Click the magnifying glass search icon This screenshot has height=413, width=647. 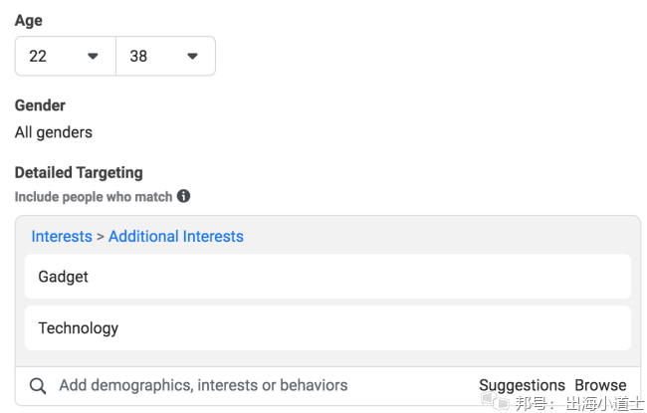(x=38, y=386)
